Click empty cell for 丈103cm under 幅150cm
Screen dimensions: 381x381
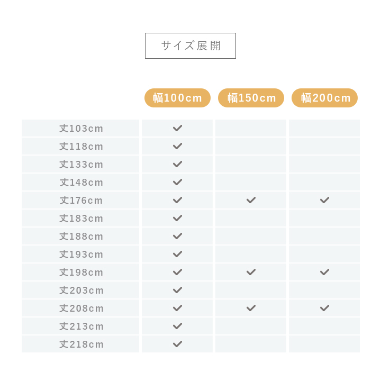(x=251, y=128)
